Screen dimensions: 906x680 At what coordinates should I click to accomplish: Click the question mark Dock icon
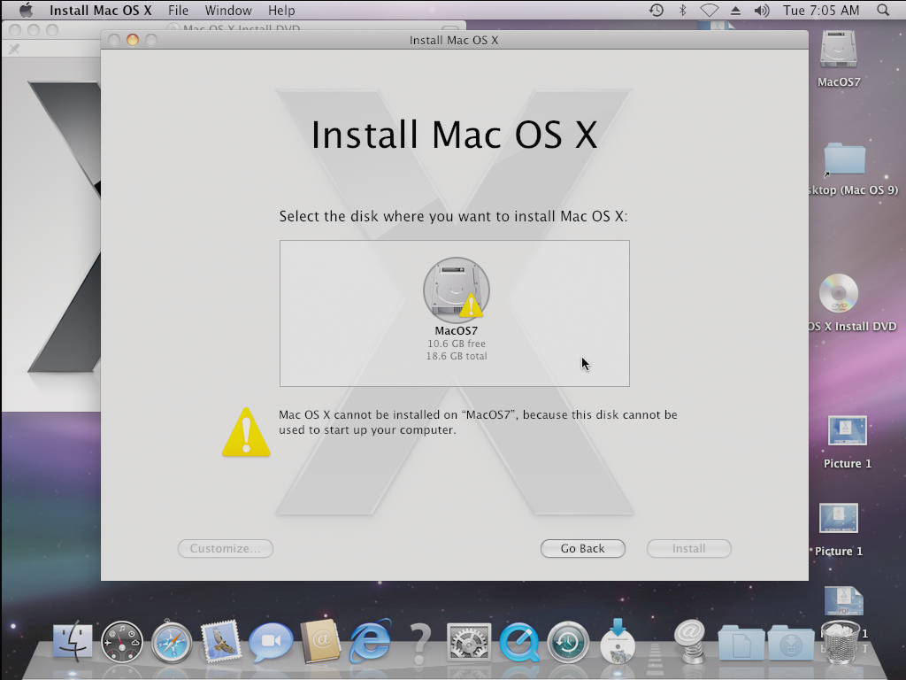tap(420, 643)
